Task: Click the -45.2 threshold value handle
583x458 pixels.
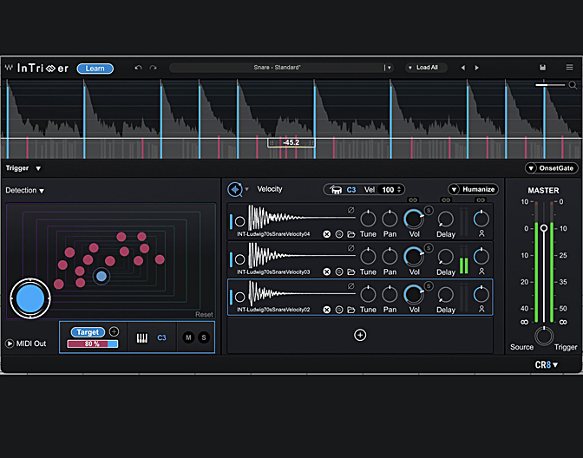Action: click(x=291, y=142)
